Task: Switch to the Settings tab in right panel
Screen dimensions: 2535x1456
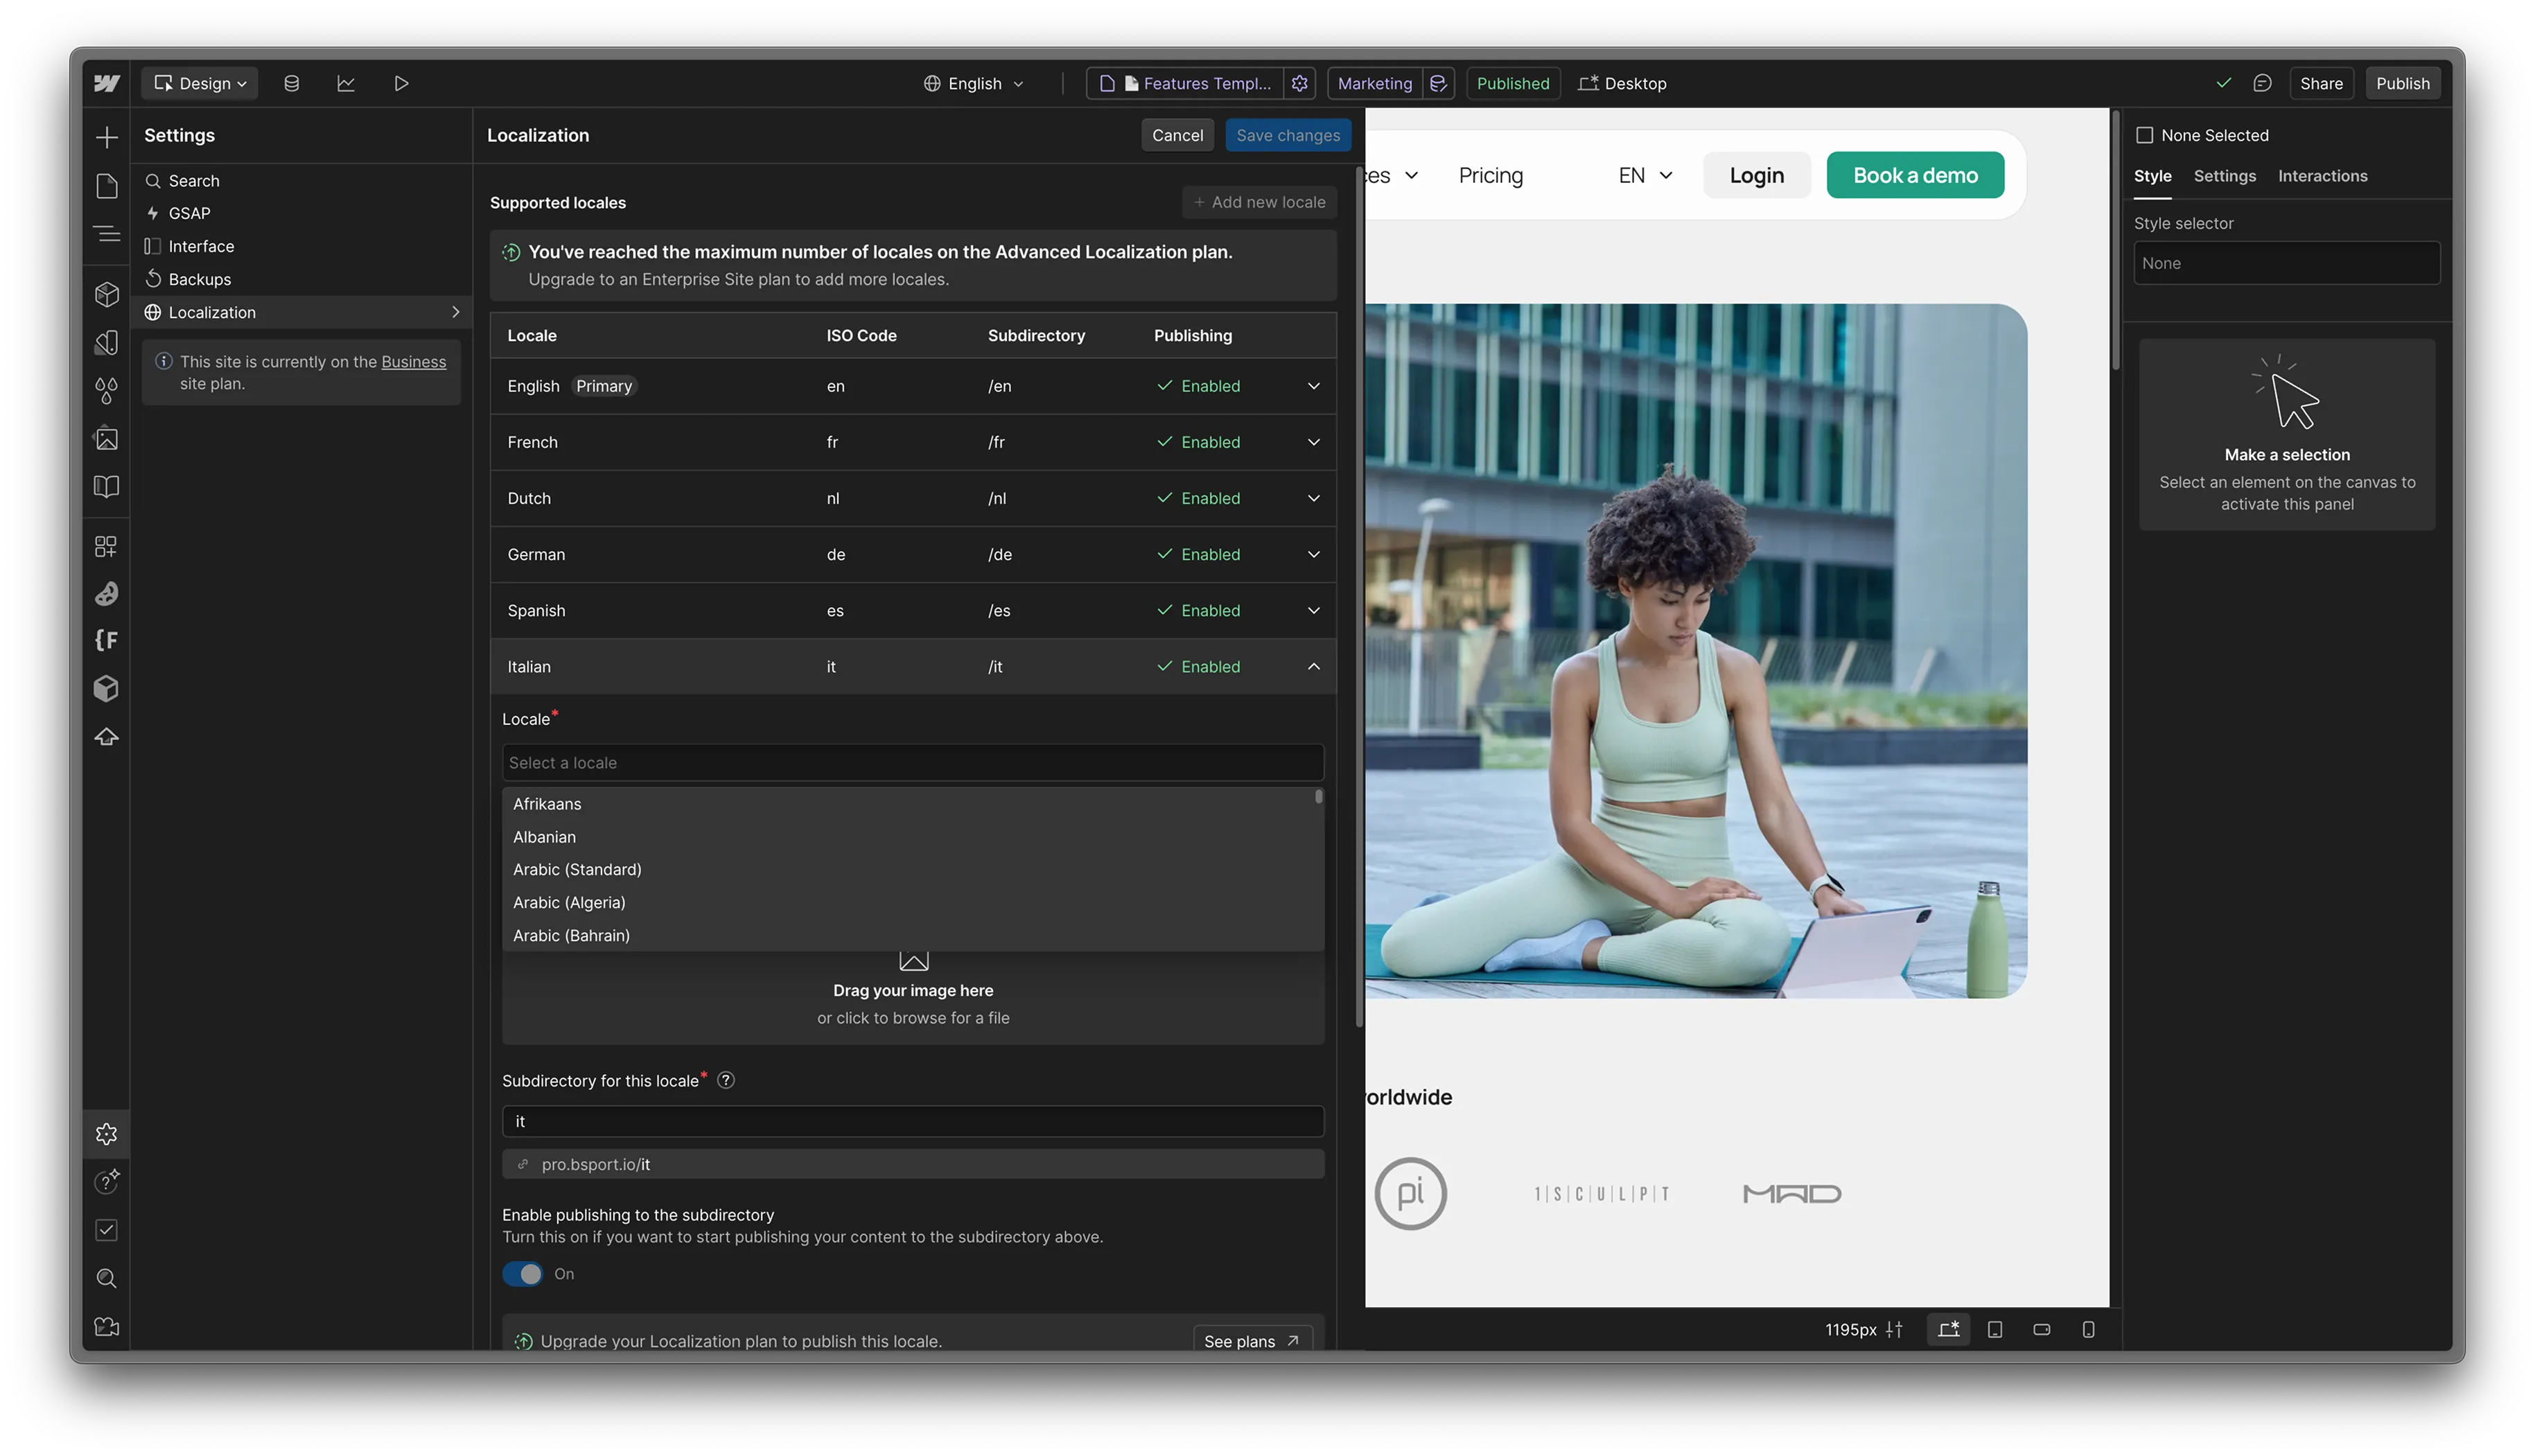Action: coord(2224,176)
